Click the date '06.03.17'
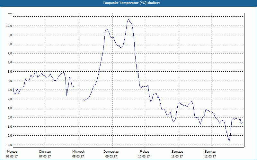The height and width of the screenshot is (160, 257). click(12, 156)
